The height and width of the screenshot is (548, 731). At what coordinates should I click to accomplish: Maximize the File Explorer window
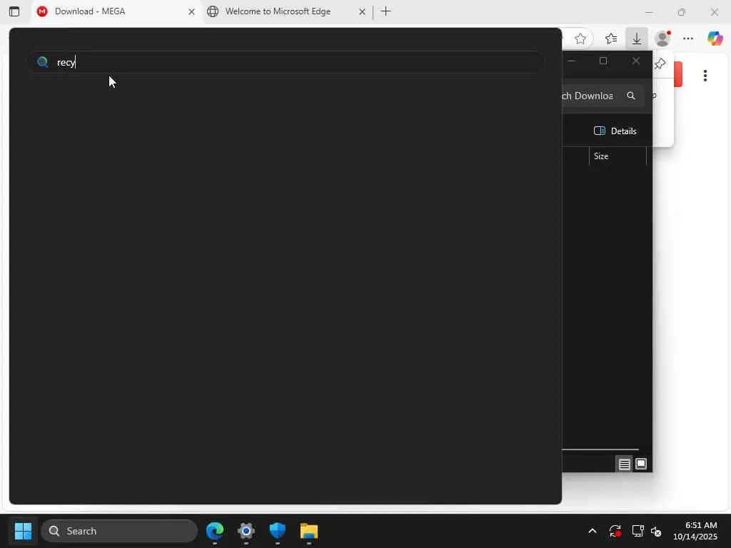(603, 61)
